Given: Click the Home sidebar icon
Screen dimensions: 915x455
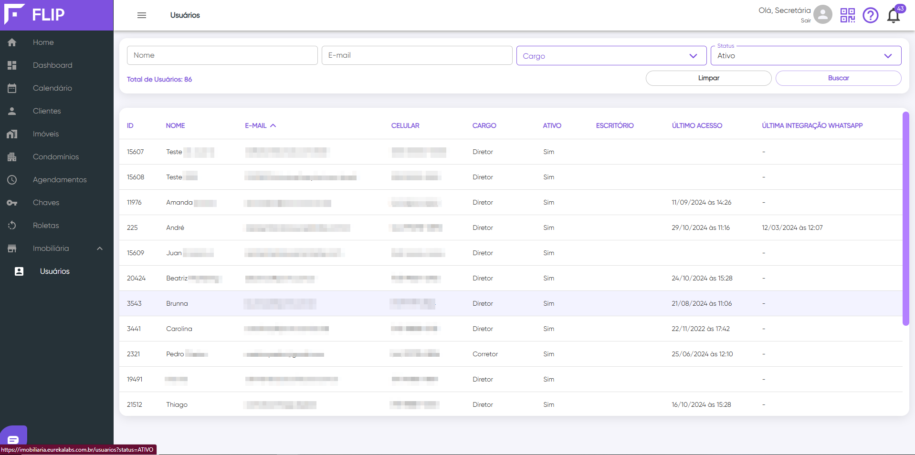Looking at the screenshot, I should [x=12, y=42].
